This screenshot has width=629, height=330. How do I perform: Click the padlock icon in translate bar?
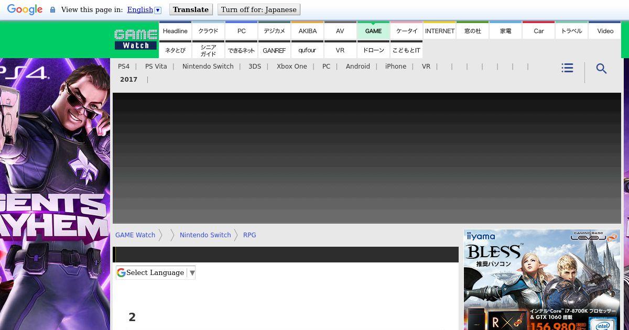pos(52,10)
